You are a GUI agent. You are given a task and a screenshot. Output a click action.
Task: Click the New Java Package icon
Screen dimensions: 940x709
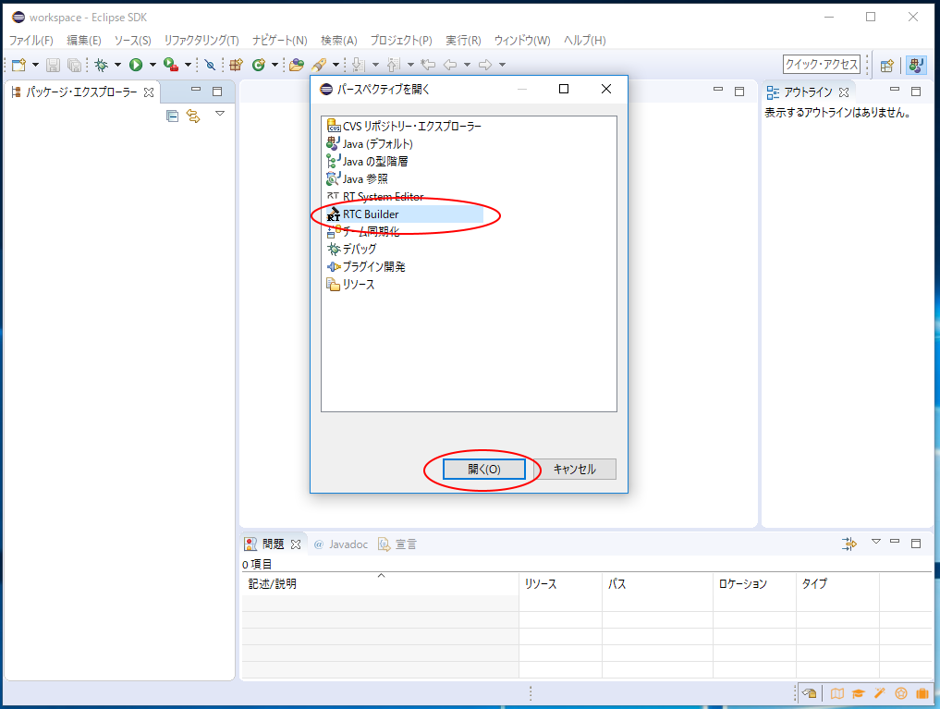pos(236,65)
